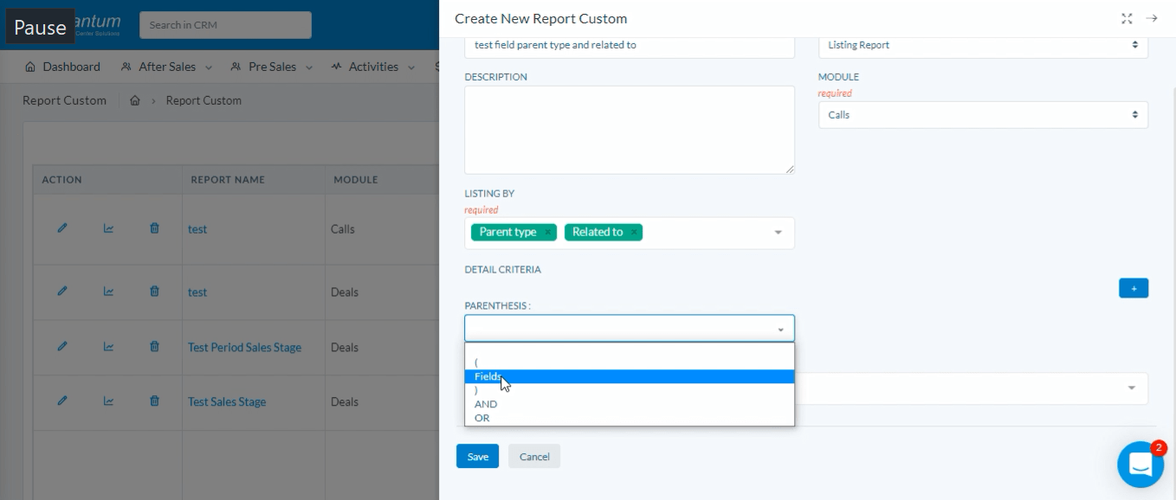The width and height of the screenshot is (1176, 500).
Task: Save the new custom report
Action: click(477, 457)
